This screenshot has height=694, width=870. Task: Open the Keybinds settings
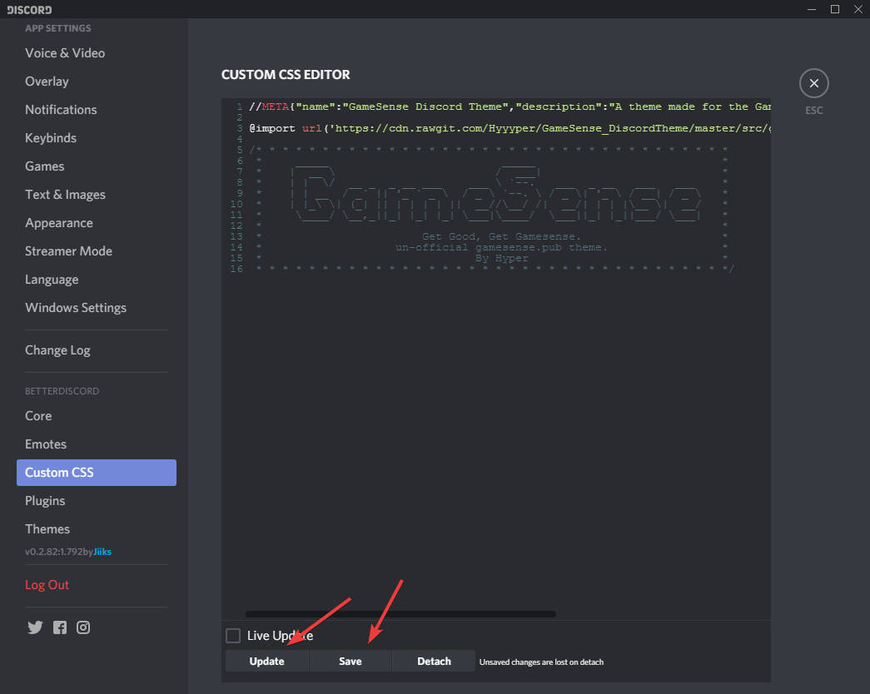click(51, 138)
